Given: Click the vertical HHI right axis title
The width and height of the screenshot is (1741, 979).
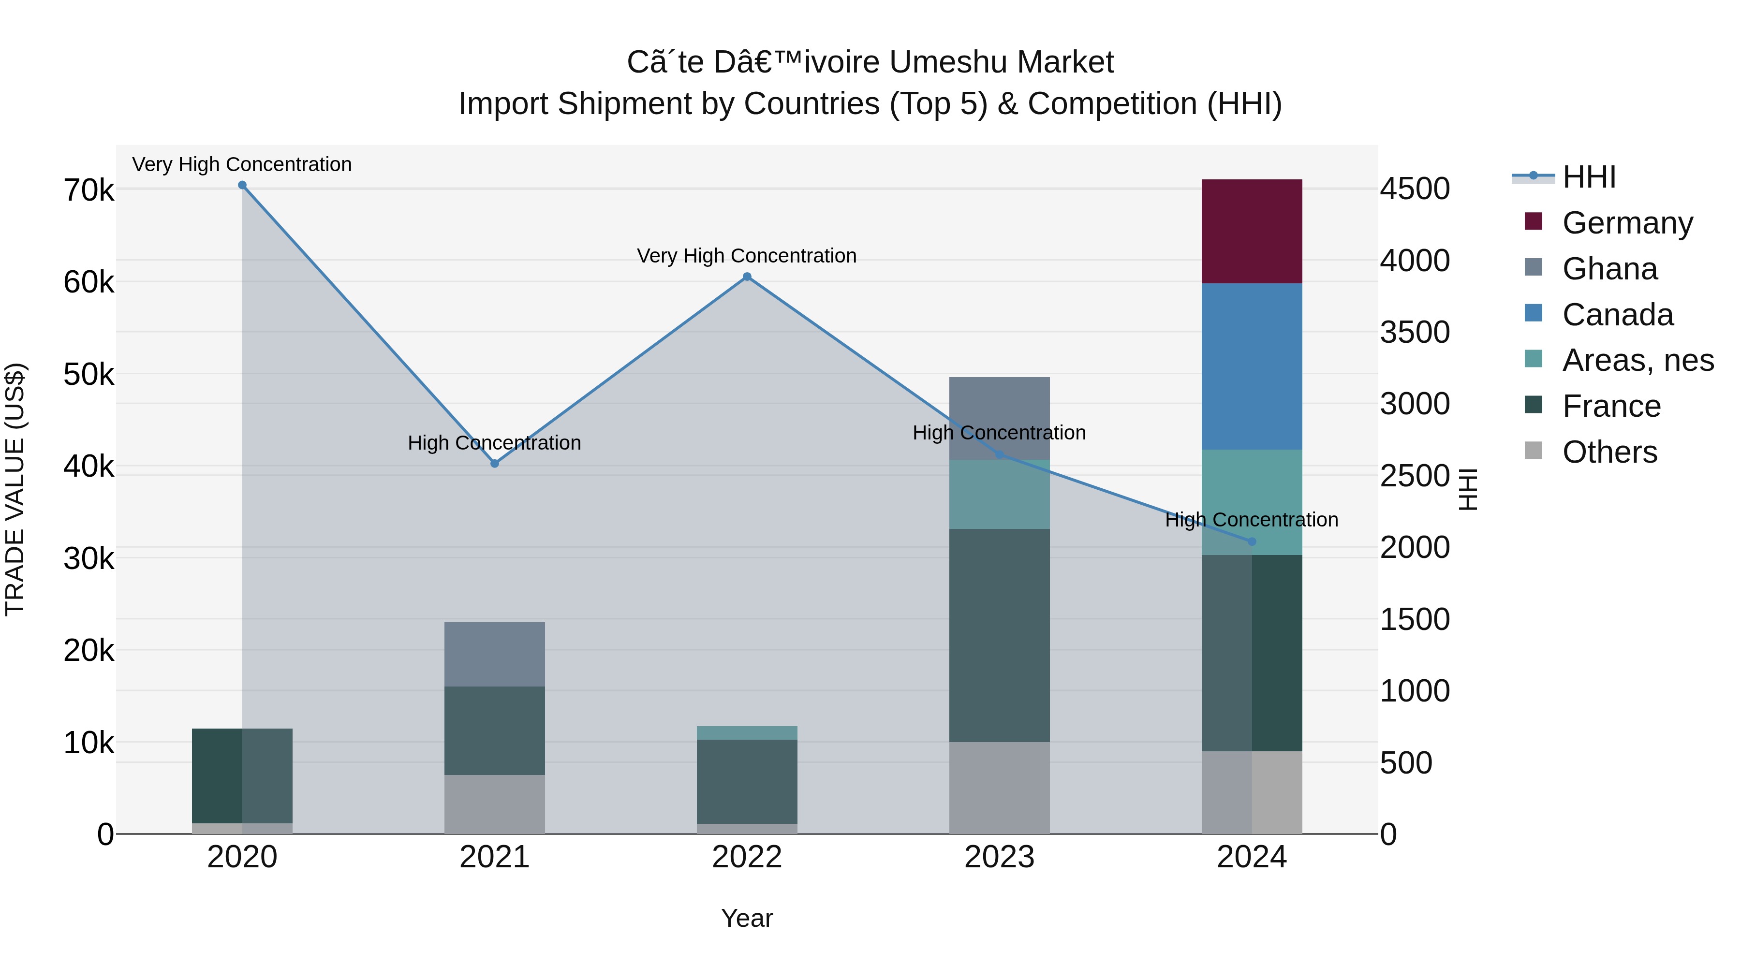Looking at the screenshot, I should [x=1467, y=489].
